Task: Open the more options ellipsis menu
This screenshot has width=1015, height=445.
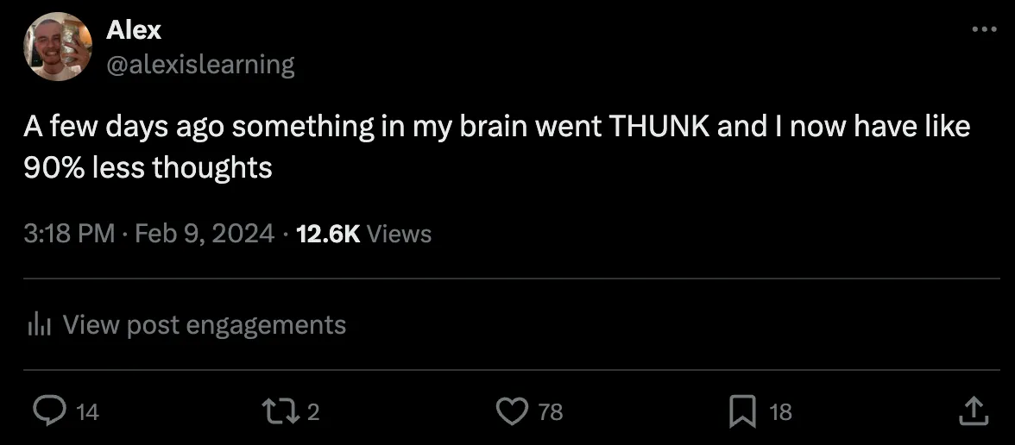Action: (984, 29)
